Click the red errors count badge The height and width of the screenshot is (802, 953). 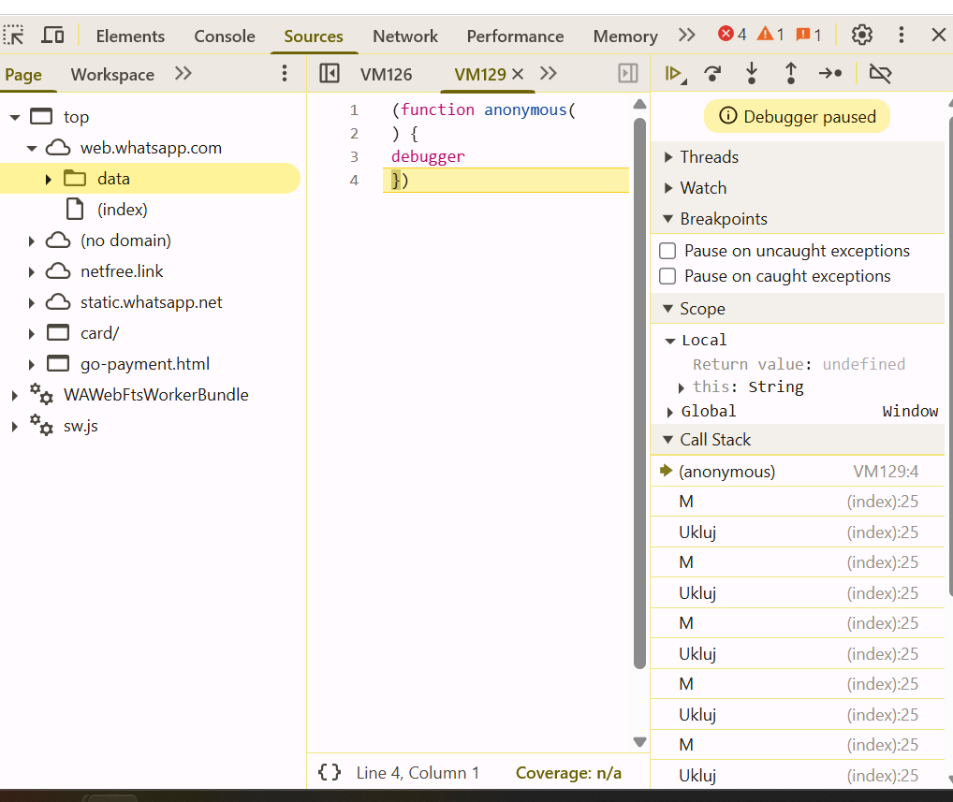click(x=732, y=35)
